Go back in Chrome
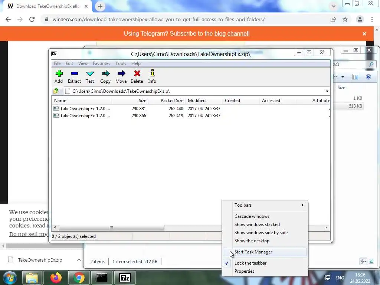 [x=8, y=19]
